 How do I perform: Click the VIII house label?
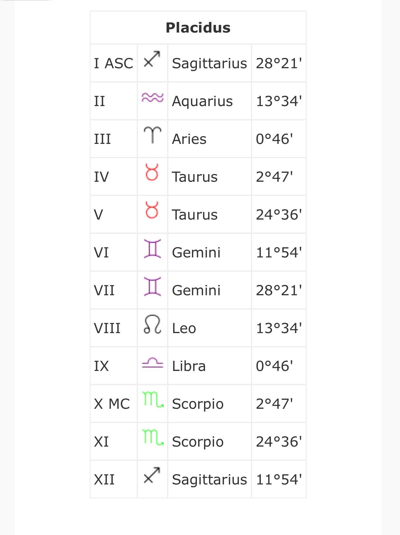click(x=107, y=328)
